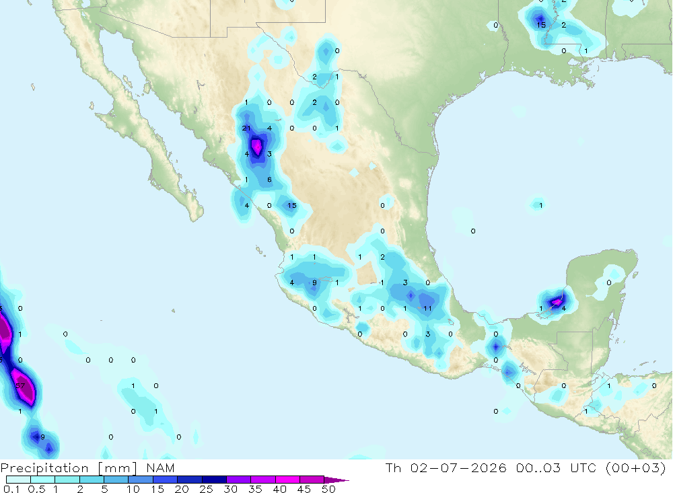673x493 pixels.
Task: Click the '9' value over the Pacific
Action: pyautogui.click(x=42, y=437)
